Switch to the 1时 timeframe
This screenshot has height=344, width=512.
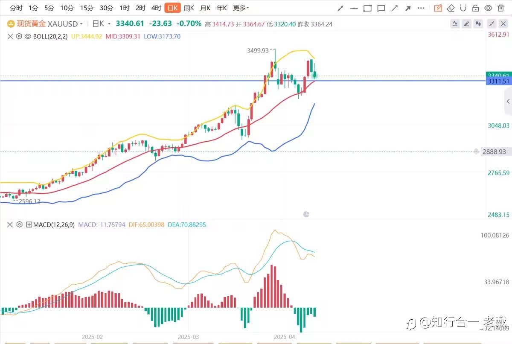tap(125, 8)
